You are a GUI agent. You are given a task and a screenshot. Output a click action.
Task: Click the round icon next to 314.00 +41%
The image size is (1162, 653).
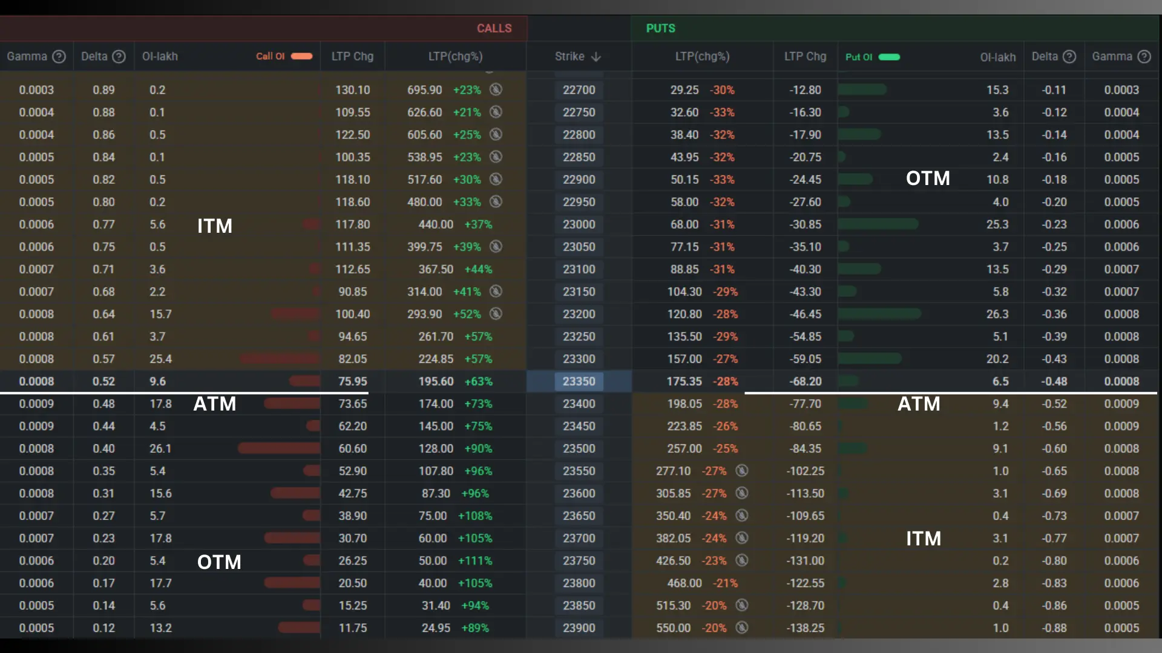click(496, 291)
